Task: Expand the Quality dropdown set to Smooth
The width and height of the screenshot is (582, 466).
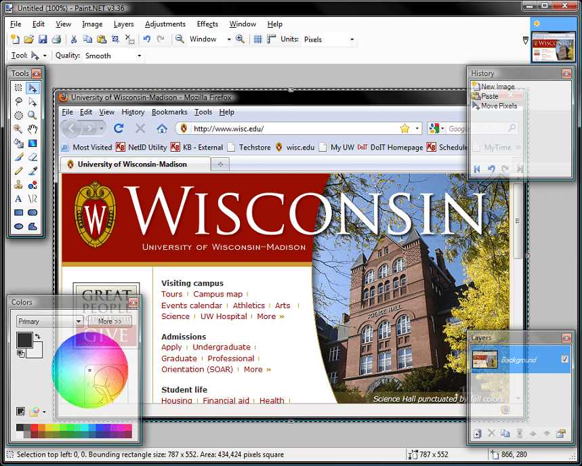Action: click(112, 56)
